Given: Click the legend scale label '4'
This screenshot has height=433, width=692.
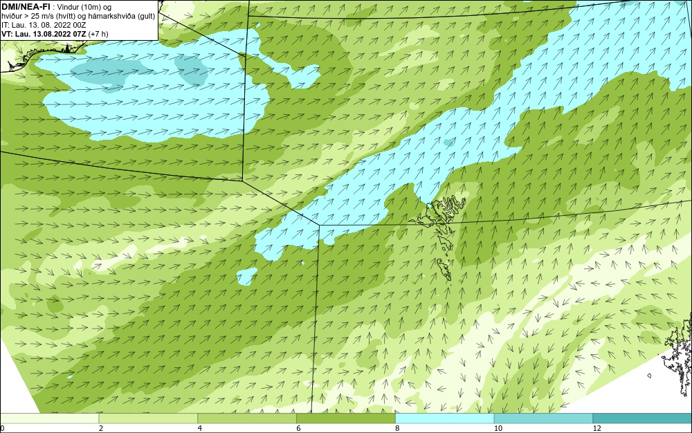Looking at the screenshot, I should click(200, 428).
